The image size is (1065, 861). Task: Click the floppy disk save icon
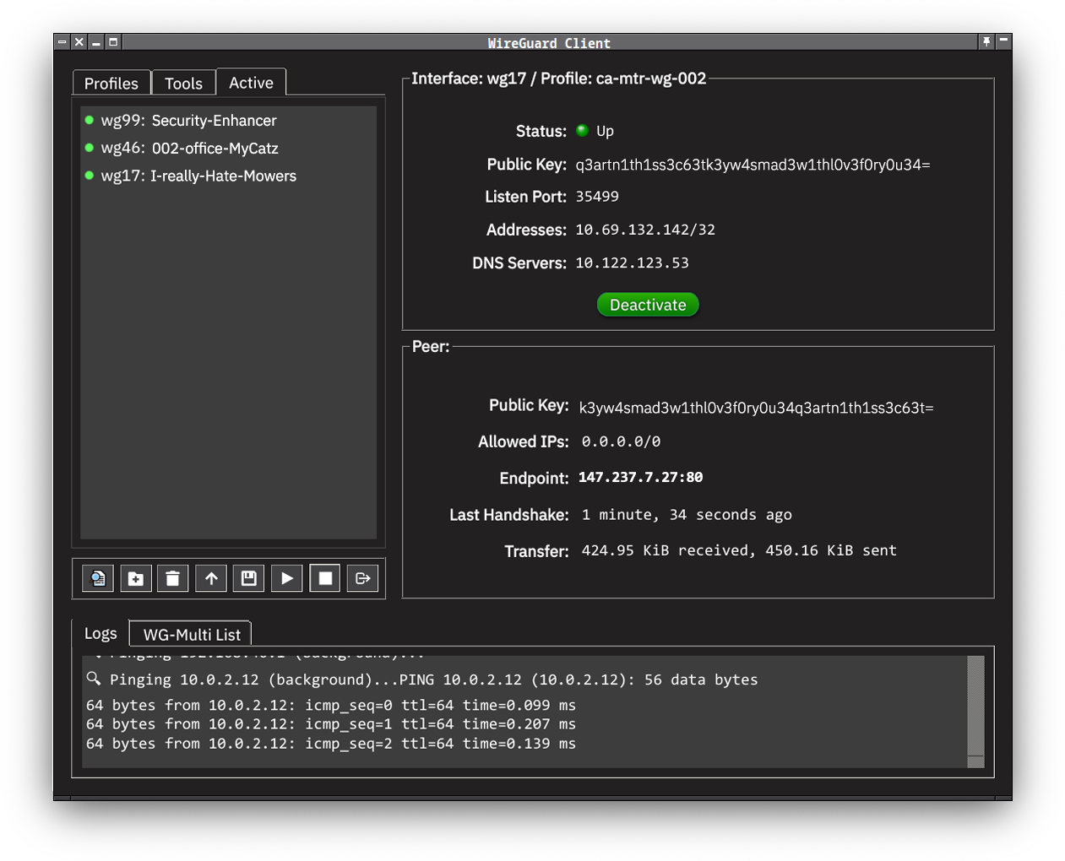pyautogui.click(x=249, y=578)
